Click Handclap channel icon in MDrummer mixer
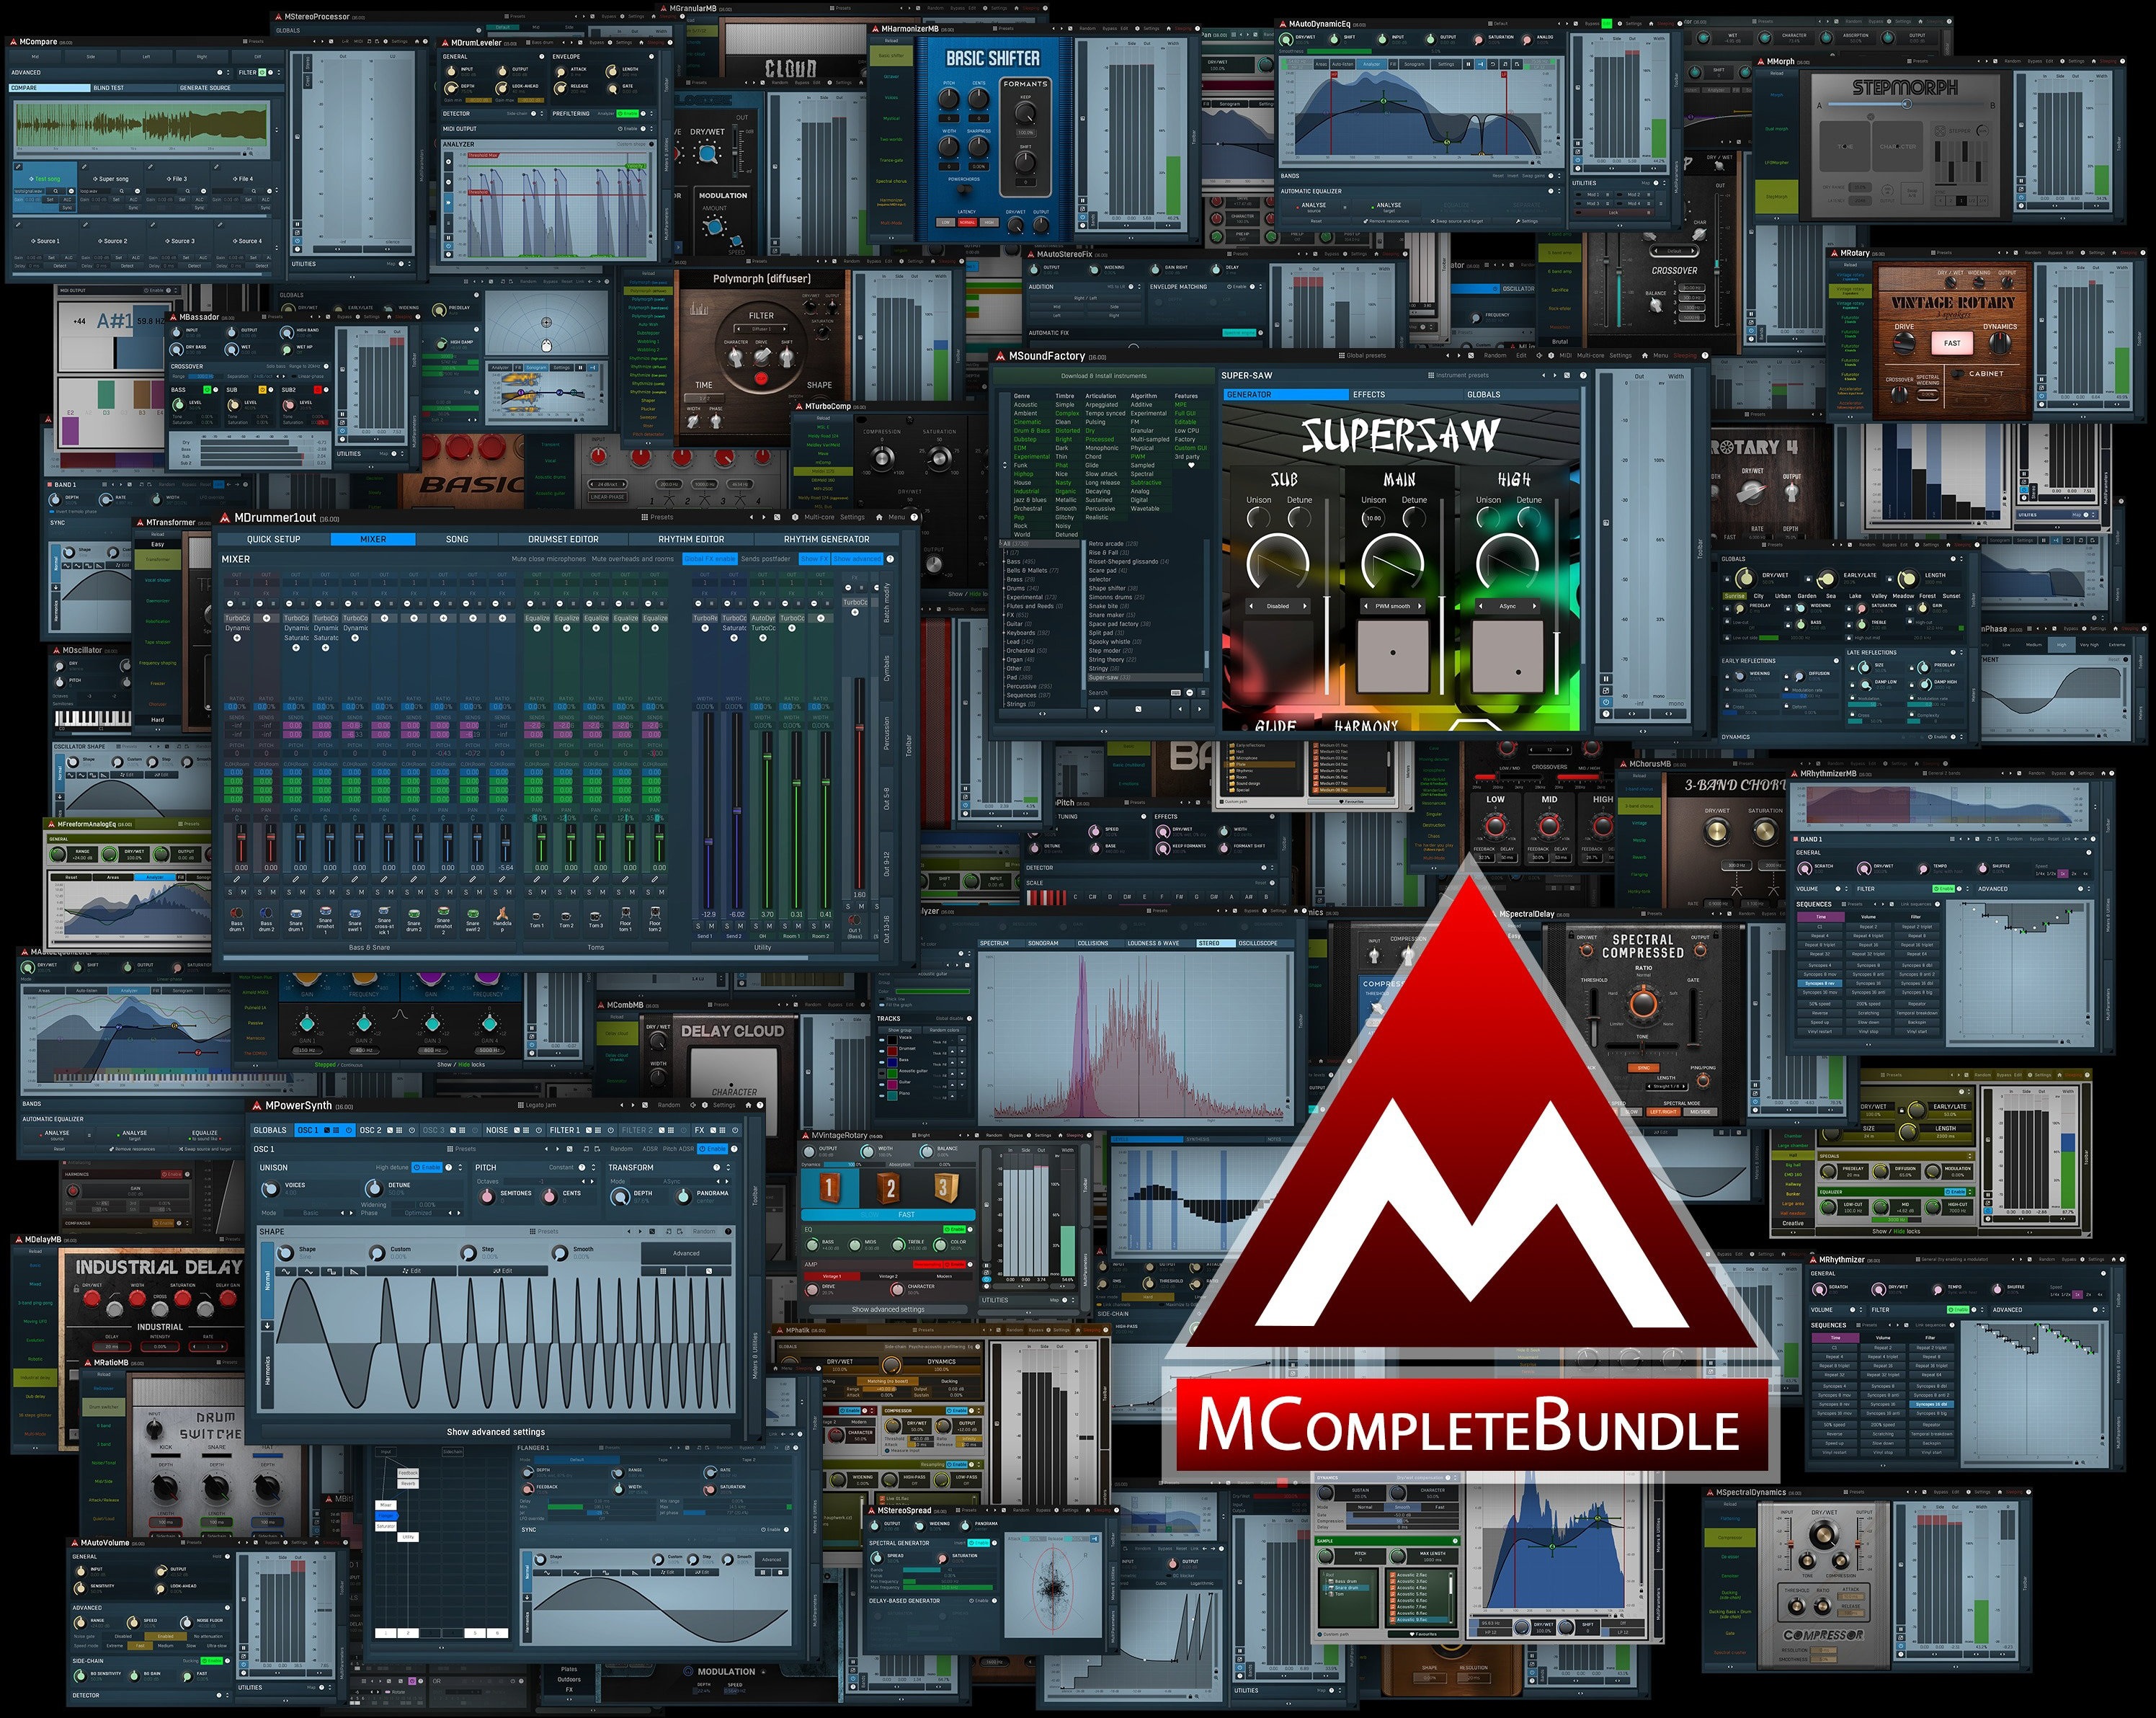2156x1718 pixels. [x=502, y=913]
